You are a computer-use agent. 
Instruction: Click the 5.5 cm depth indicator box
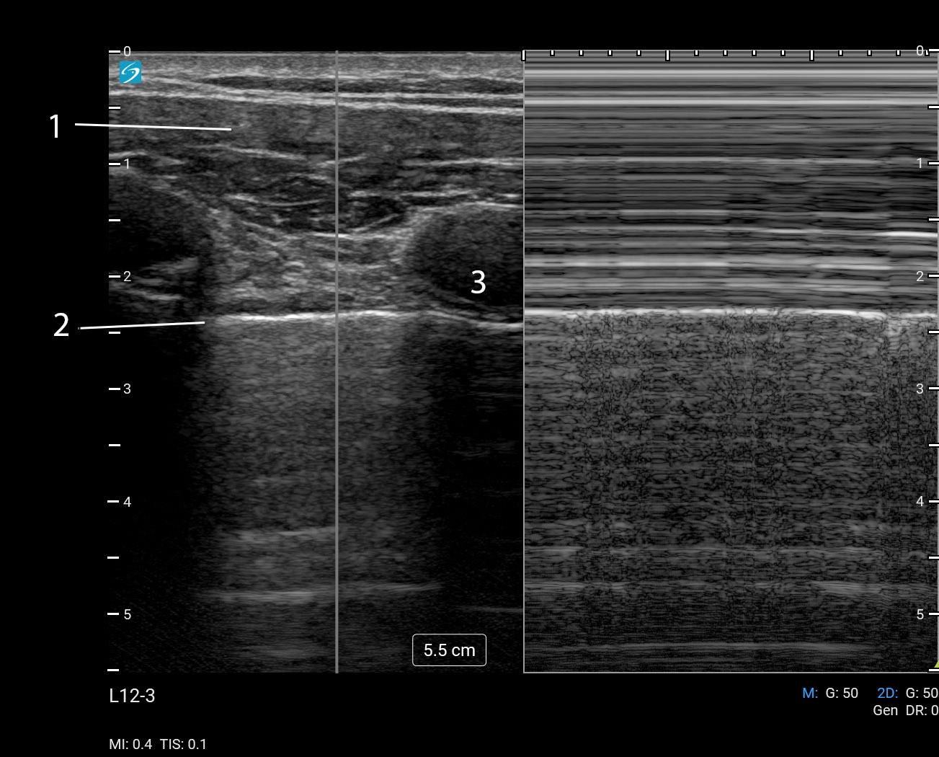[x=449, y=650]
